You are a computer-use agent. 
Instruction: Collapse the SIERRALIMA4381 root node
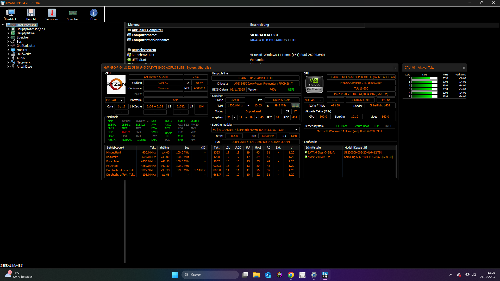coord(3,25)
